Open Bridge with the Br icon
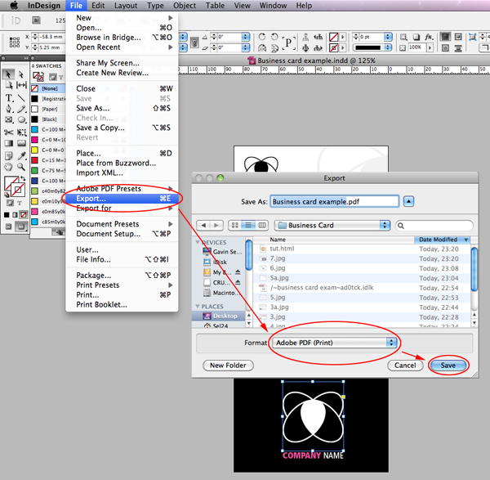This screenshot has width=490, height=480. pyautogui.click(x=36, y=20)
